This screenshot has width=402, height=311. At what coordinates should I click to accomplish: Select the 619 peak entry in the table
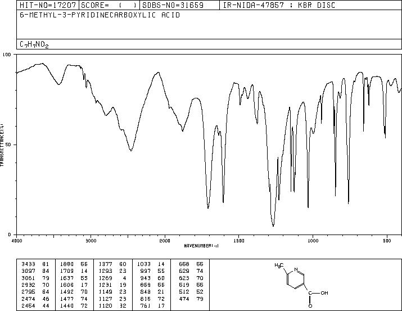coord(191,285)
